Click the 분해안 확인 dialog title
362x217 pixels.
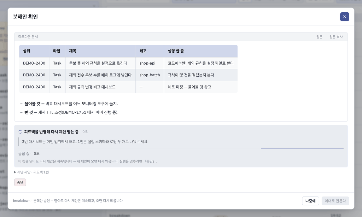pyautogui.click(x=26, y=17)
